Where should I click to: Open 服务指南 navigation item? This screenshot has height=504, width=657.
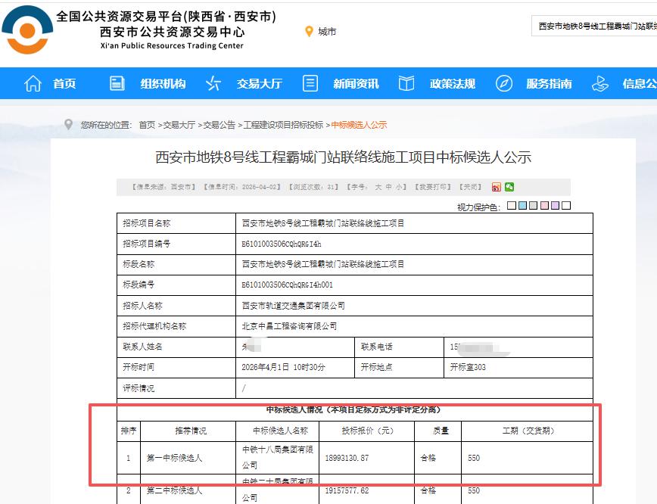point(549,83)
